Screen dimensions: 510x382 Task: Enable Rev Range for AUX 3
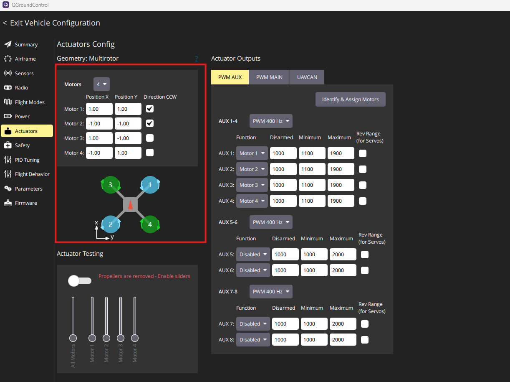point(363,185)
